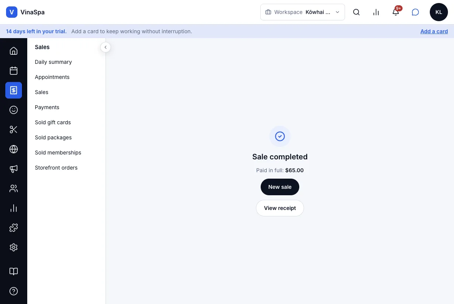Open Sold gift cards
Image resolution: width=454 pixels, height=304 pixels.
pyautogui.click(x=53, y=122)
